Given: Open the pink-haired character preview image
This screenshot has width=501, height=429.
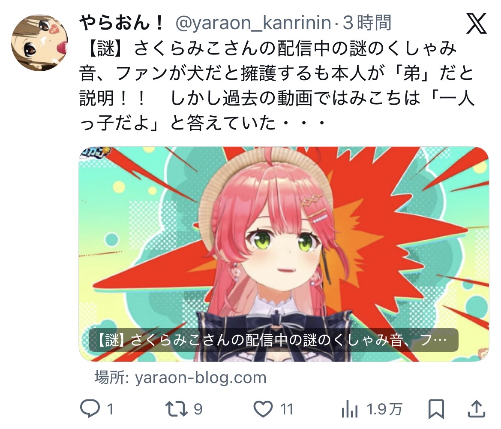Looking at the screenshot, I should click(284, 254).
